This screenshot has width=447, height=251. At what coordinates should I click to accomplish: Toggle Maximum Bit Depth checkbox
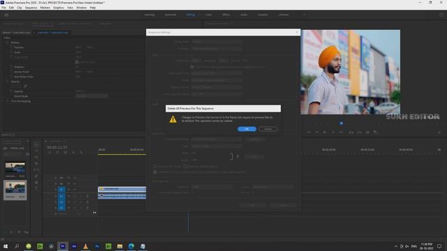pos(155,167)
